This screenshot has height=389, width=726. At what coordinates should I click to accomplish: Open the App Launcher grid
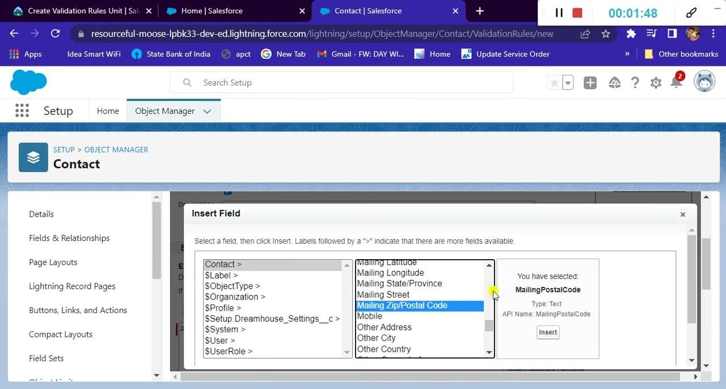click(22, 111)
